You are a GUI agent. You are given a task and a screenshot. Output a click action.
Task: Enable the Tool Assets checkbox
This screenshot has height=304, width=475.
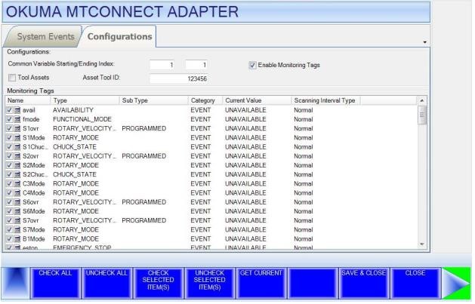click(x=12, y=78)
